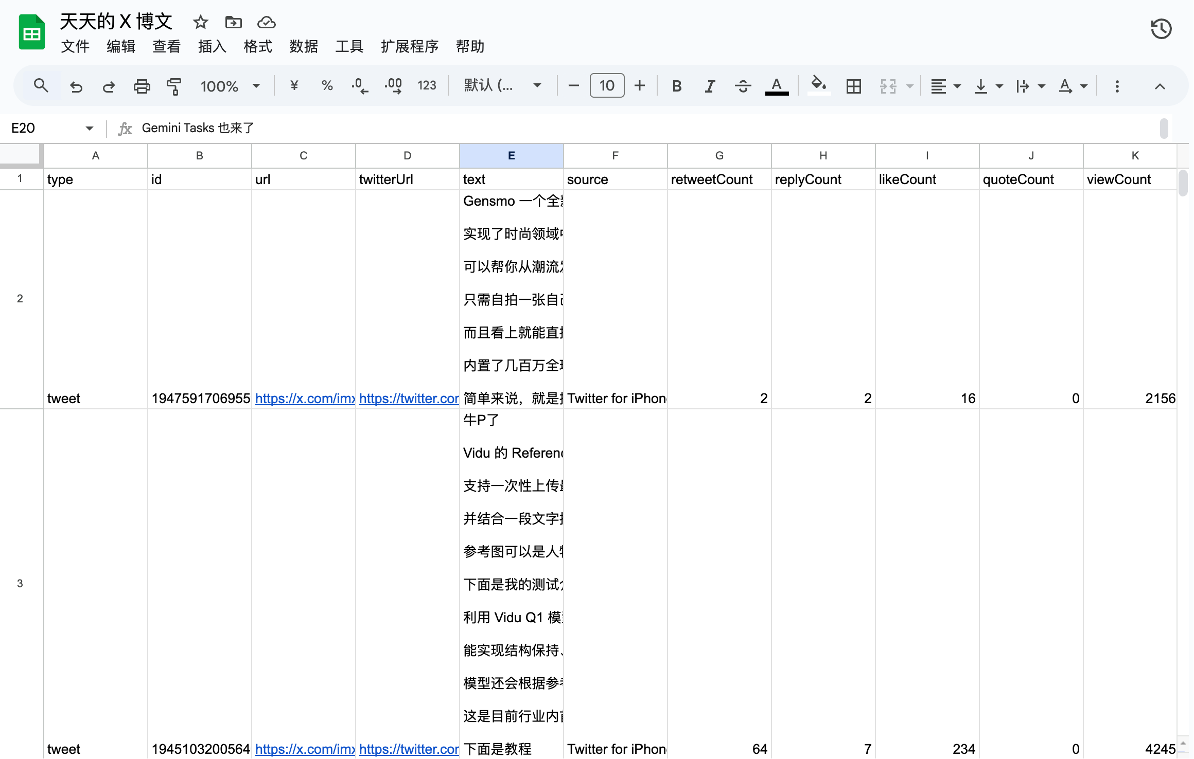Toggle strikethrough formatting
Image resolution: width=1194 pixels, height=759 pixels.
pyautogui.click(x=743, y=86)
